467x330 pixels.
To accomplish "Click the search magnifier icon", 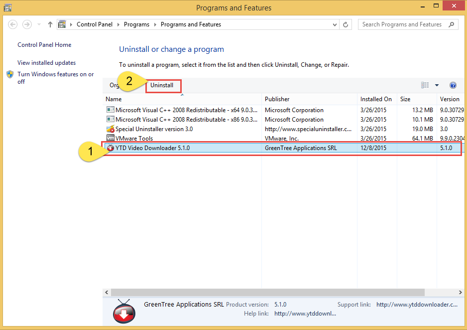I will pyautogui.click(x=452, y=24).
